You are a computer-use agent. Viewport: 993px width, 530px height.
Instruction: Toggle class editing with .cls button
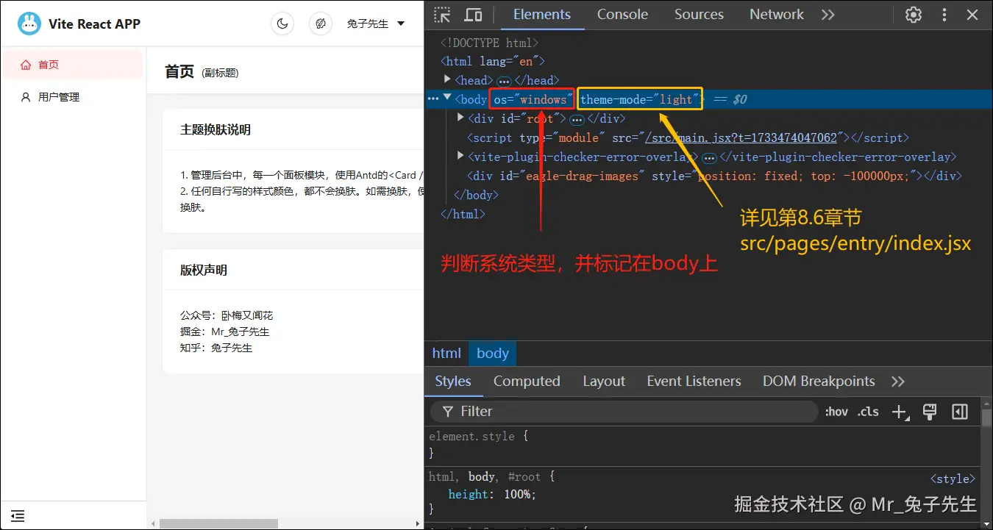coord(867,412)
